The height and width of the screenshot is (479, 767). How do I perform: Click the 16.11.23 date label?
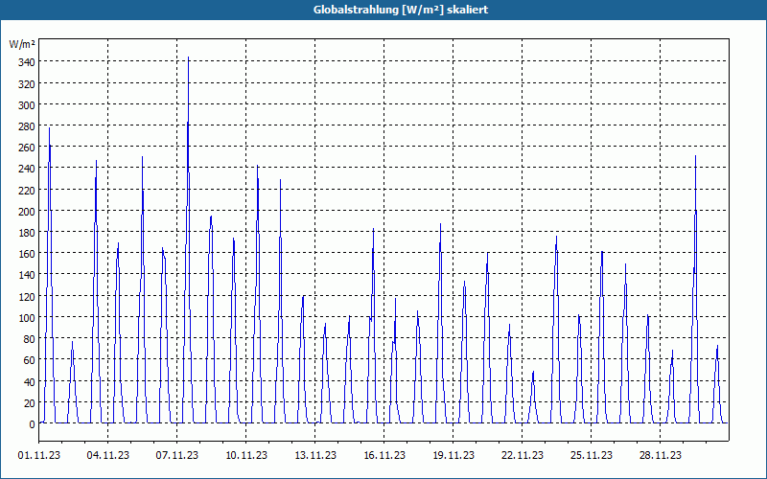[384, 456]
